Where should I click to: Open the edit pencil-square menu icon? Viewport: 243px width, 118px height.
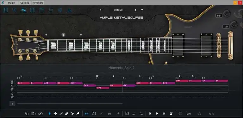tap(40, 114)
